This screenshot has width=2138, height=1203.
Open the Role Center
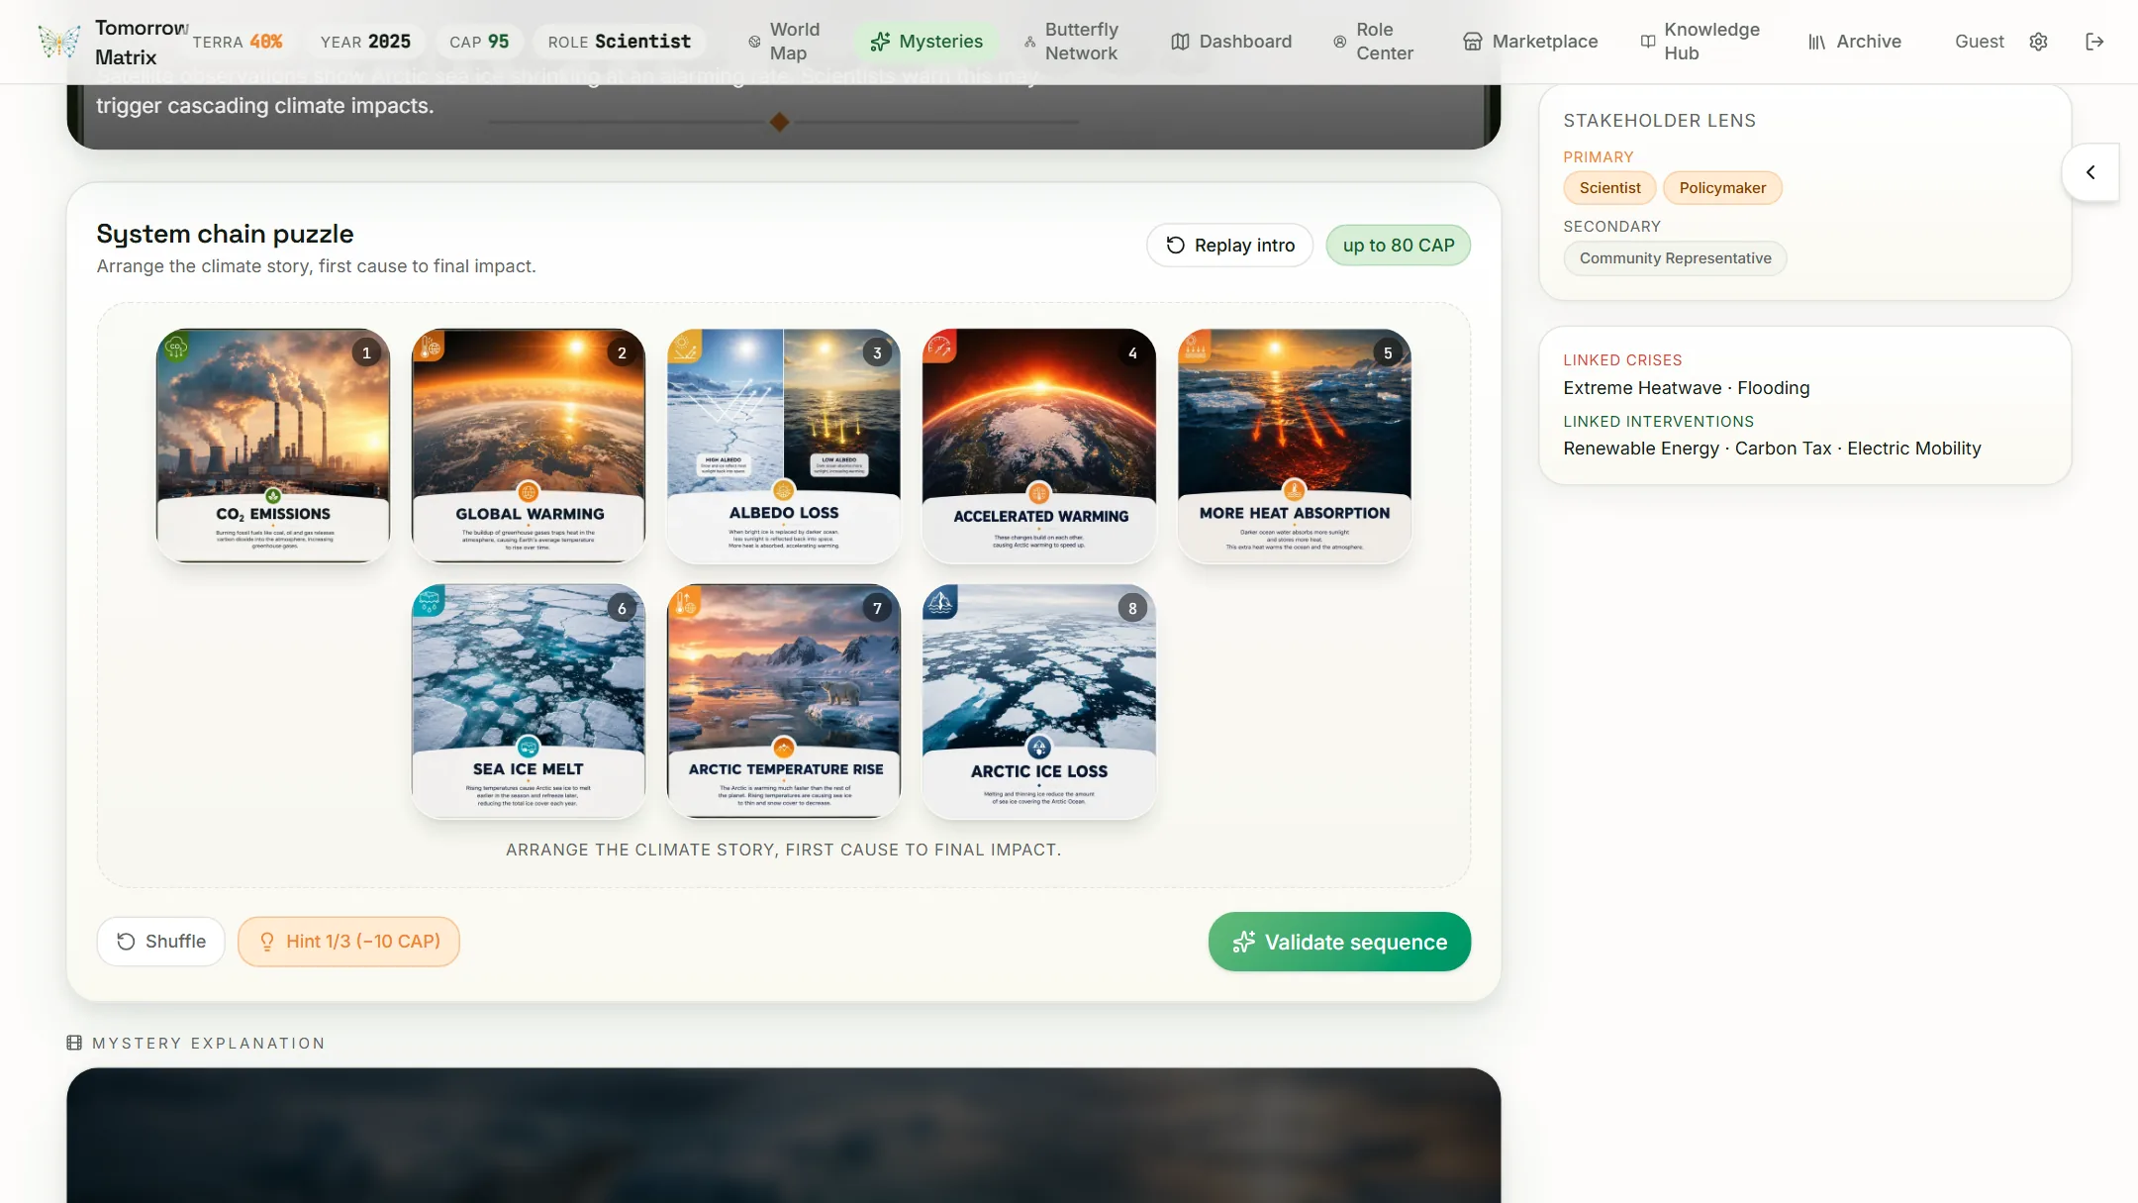click(x=1375, y=42)
